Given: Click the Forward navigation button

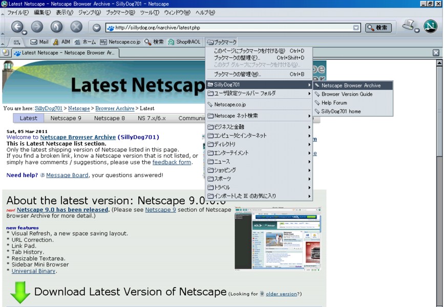Looking at the screenshot, I should click(x=37, y=27).
